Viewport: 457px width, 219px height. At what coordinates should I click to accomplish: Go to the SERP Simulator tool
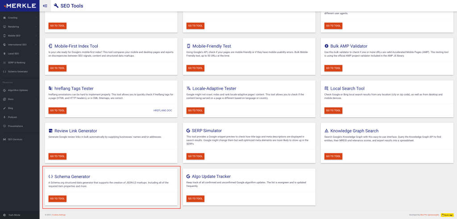tap(195, 157)
